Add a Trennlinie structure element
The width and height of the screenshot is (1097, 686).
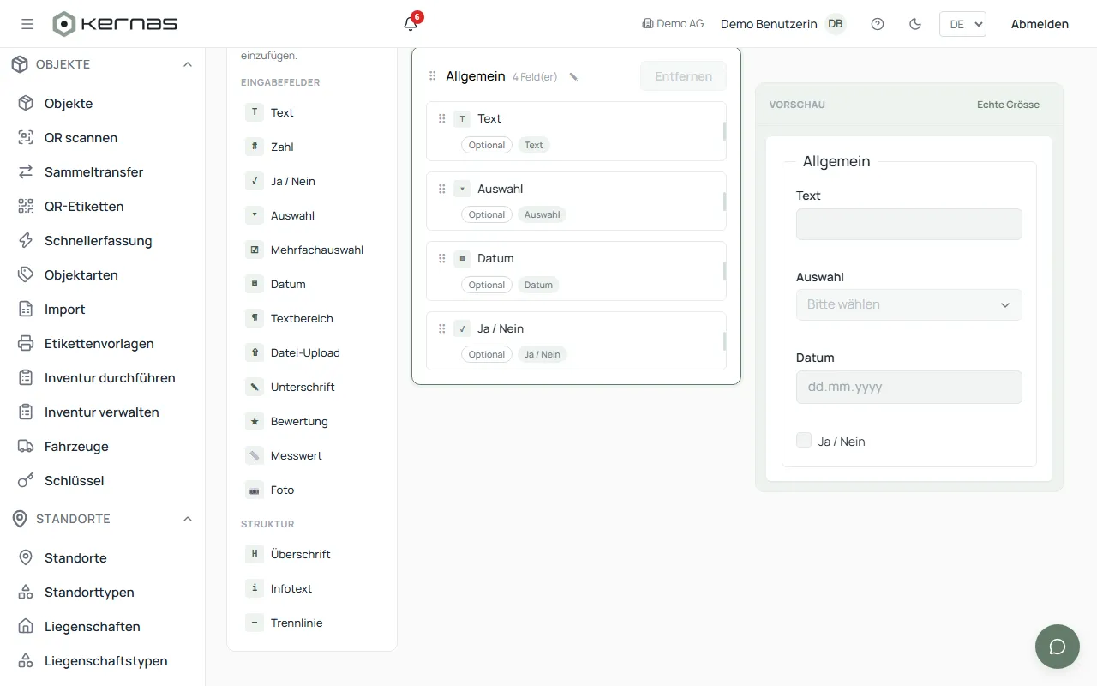point(312,623)
